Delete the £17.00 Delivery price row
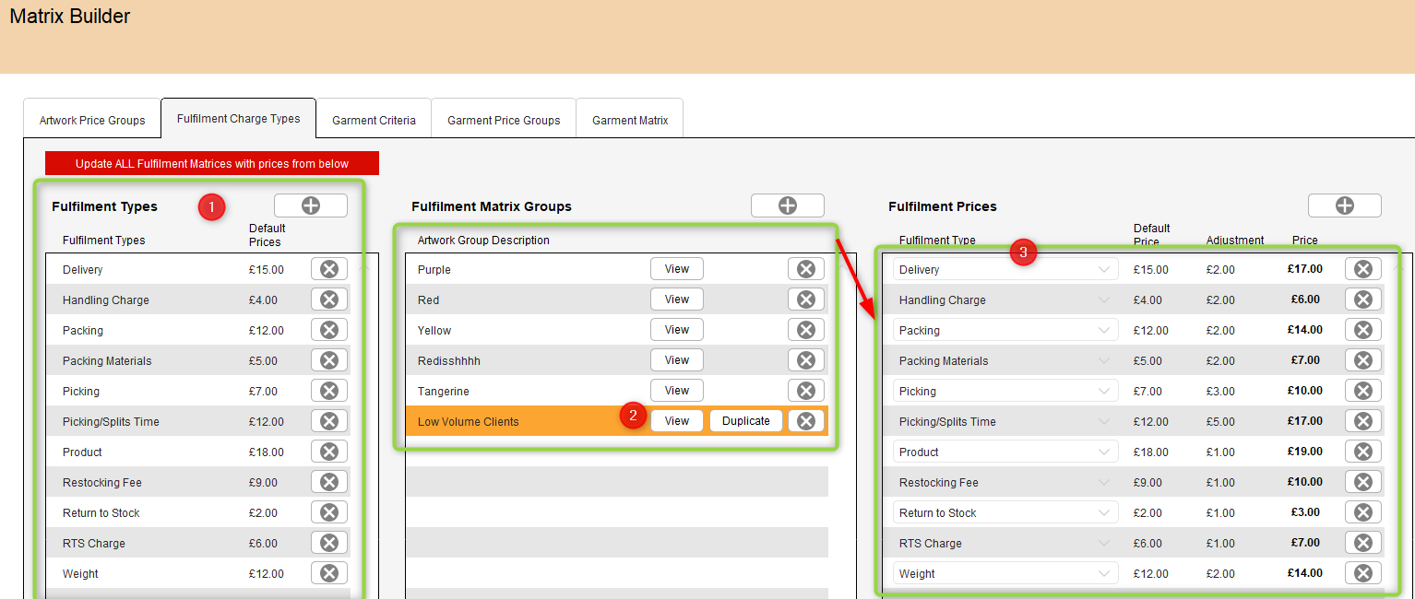1415x599 pixels. [1363, 269]
